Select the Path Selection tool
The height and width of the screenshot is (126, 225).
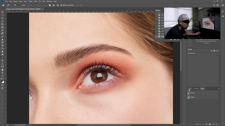2,64
